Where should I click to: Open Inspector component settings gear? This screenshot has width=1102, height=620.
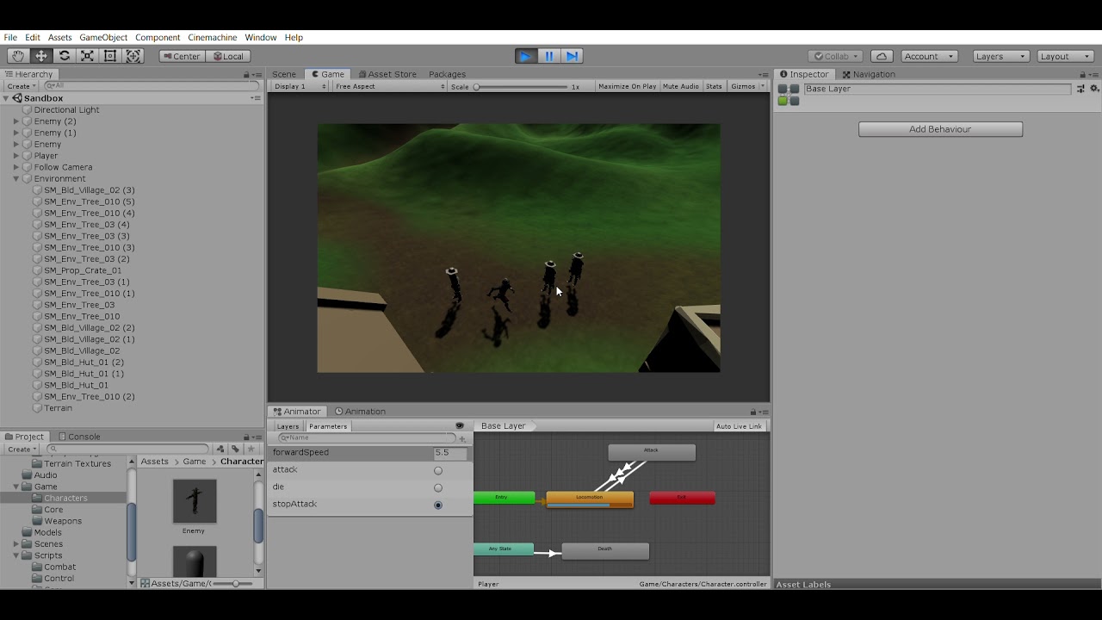[x=1094, y=89]
